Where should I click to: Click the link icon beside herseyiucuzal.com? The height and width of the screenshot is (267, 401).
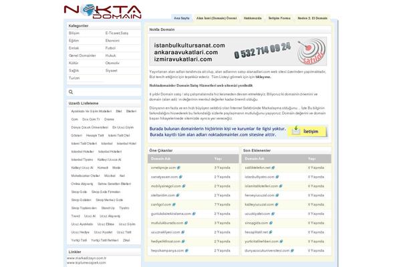point(277,195)
